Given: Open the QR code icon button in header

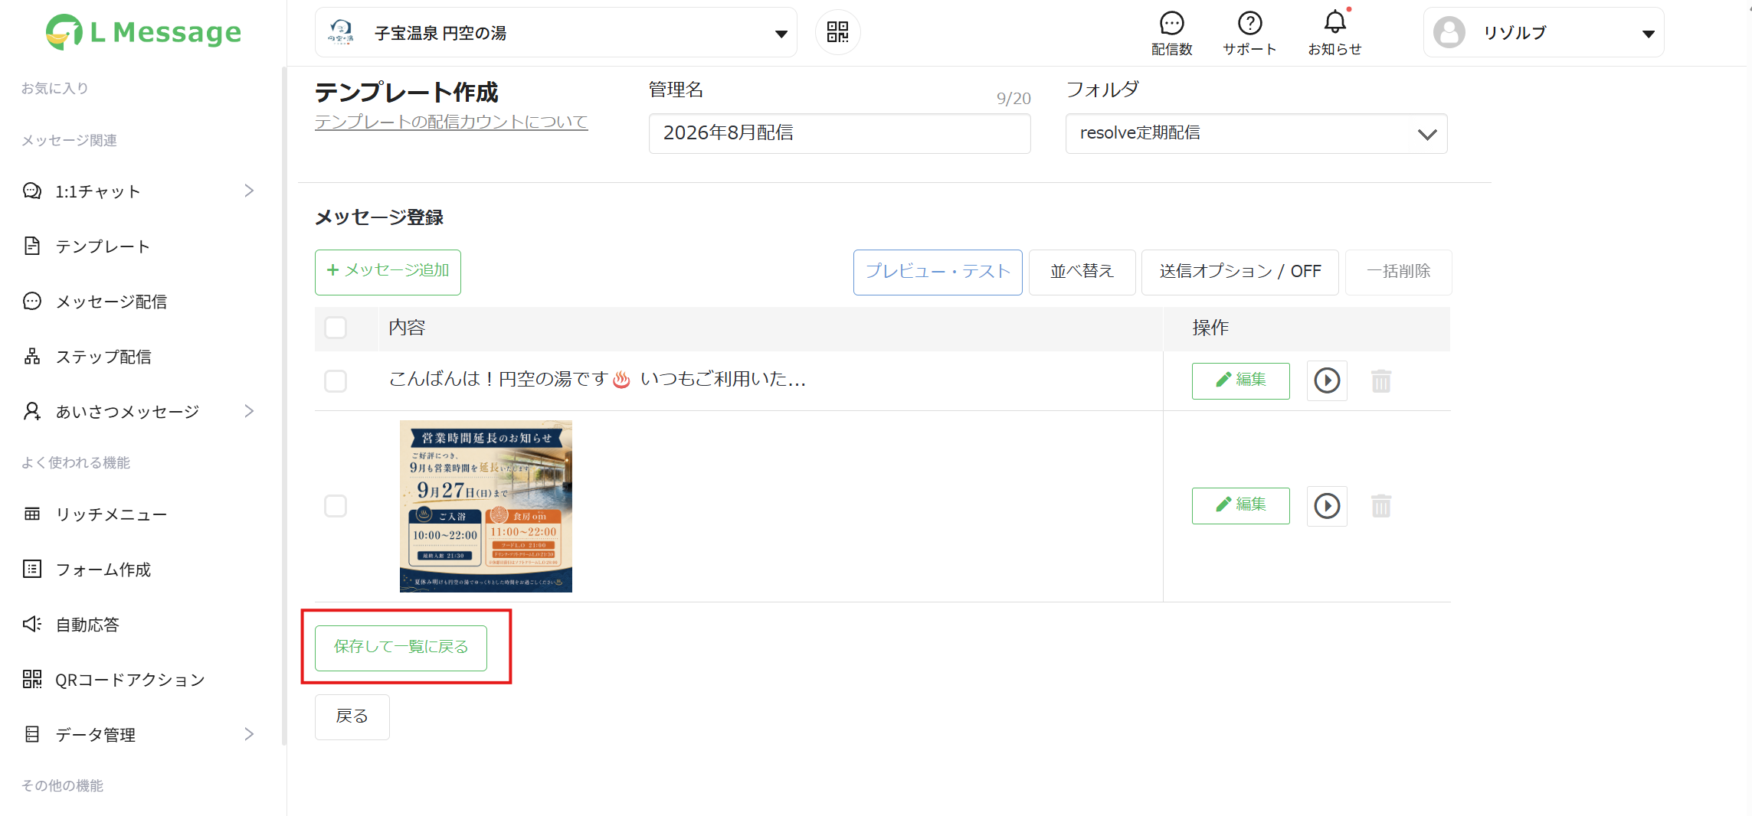Looking at the screenshot, I should 837,32.
